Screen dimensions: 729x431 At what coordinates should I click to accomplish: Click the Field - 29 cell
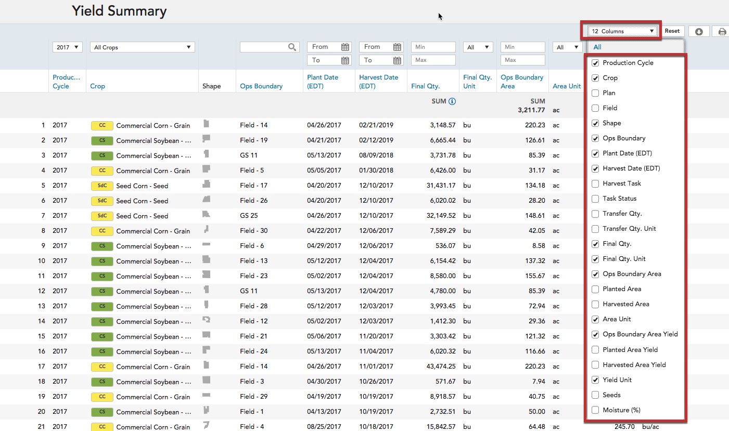coord(253,397)
